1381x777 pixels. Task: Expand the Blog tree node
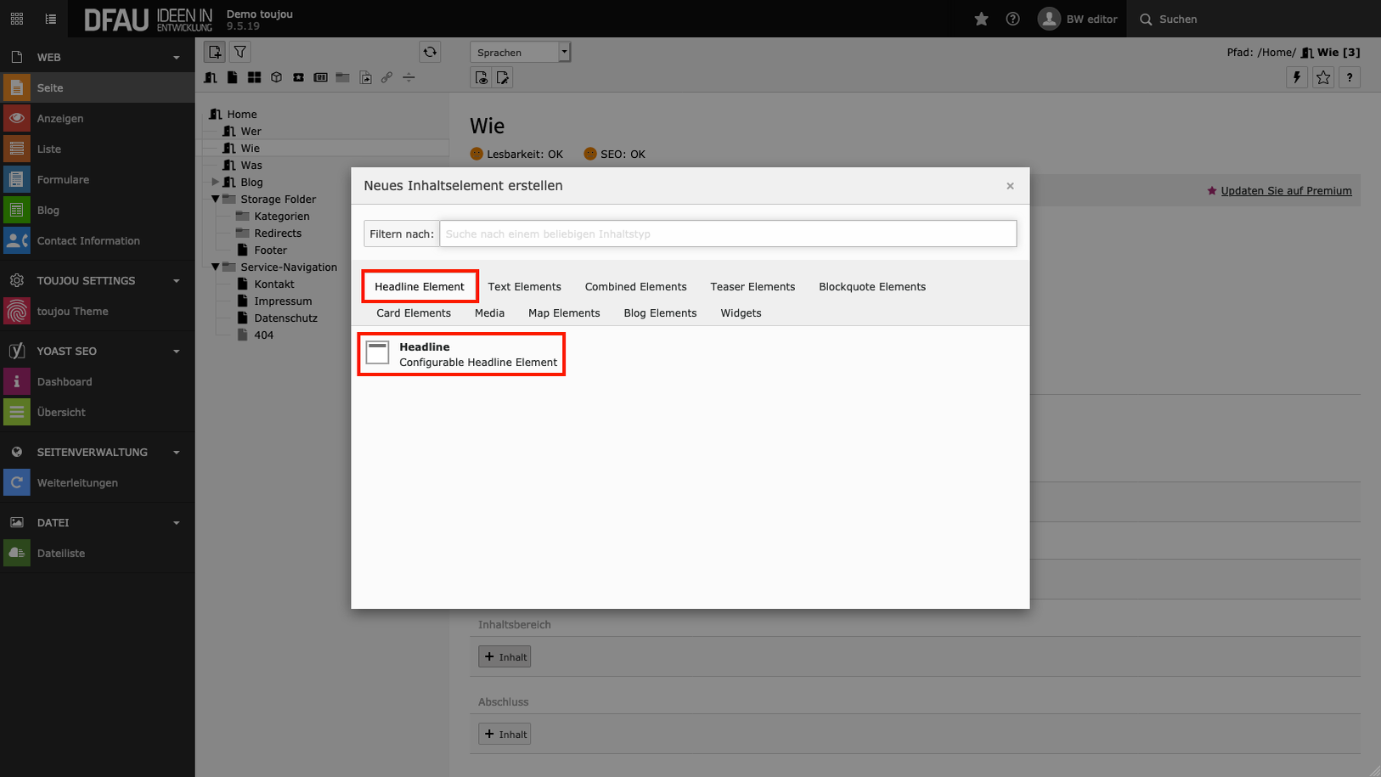(215, 182)
